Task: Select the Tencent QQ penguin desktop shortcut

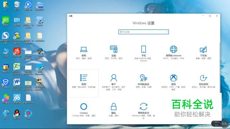Action: [x=17, y=114]
